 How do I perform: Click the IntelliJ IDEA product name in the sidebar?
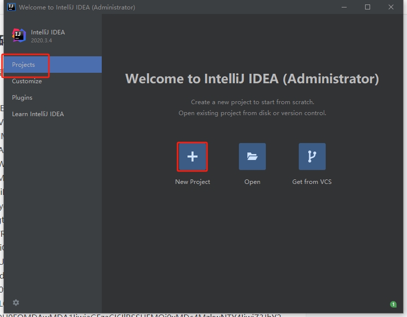(x=48, y=32)
